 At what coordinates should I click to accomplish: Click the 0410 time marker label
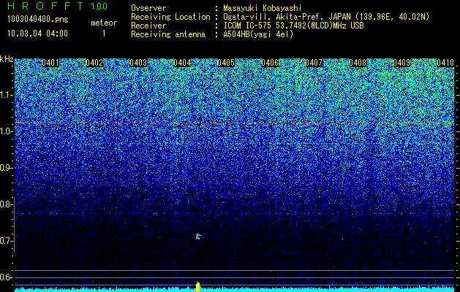445,63
